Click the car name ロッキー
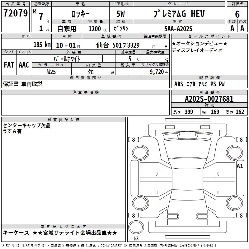The height and width of the screenshot is (249, 249). (x=80, y=14)
